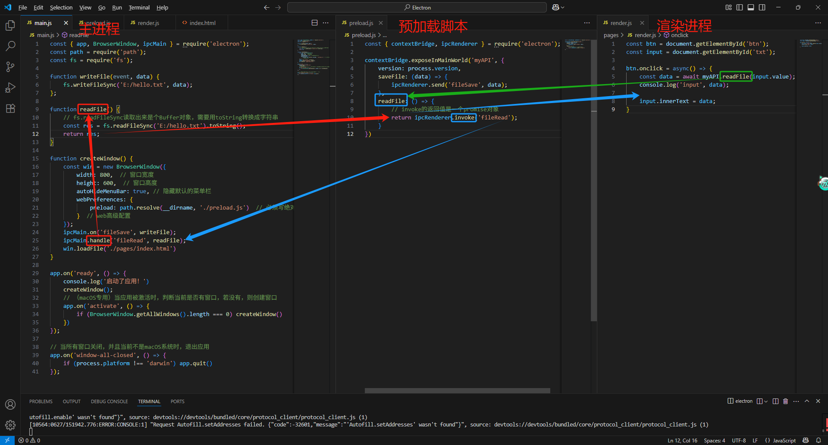Open the PROBLEMS panel tab

(41, 401)
